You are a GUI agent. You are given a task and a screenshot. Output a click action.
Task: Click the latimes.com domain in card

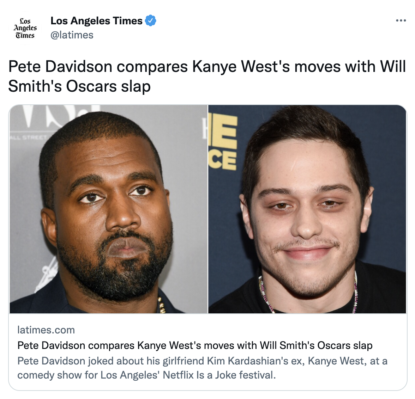[x=46, y=330]
